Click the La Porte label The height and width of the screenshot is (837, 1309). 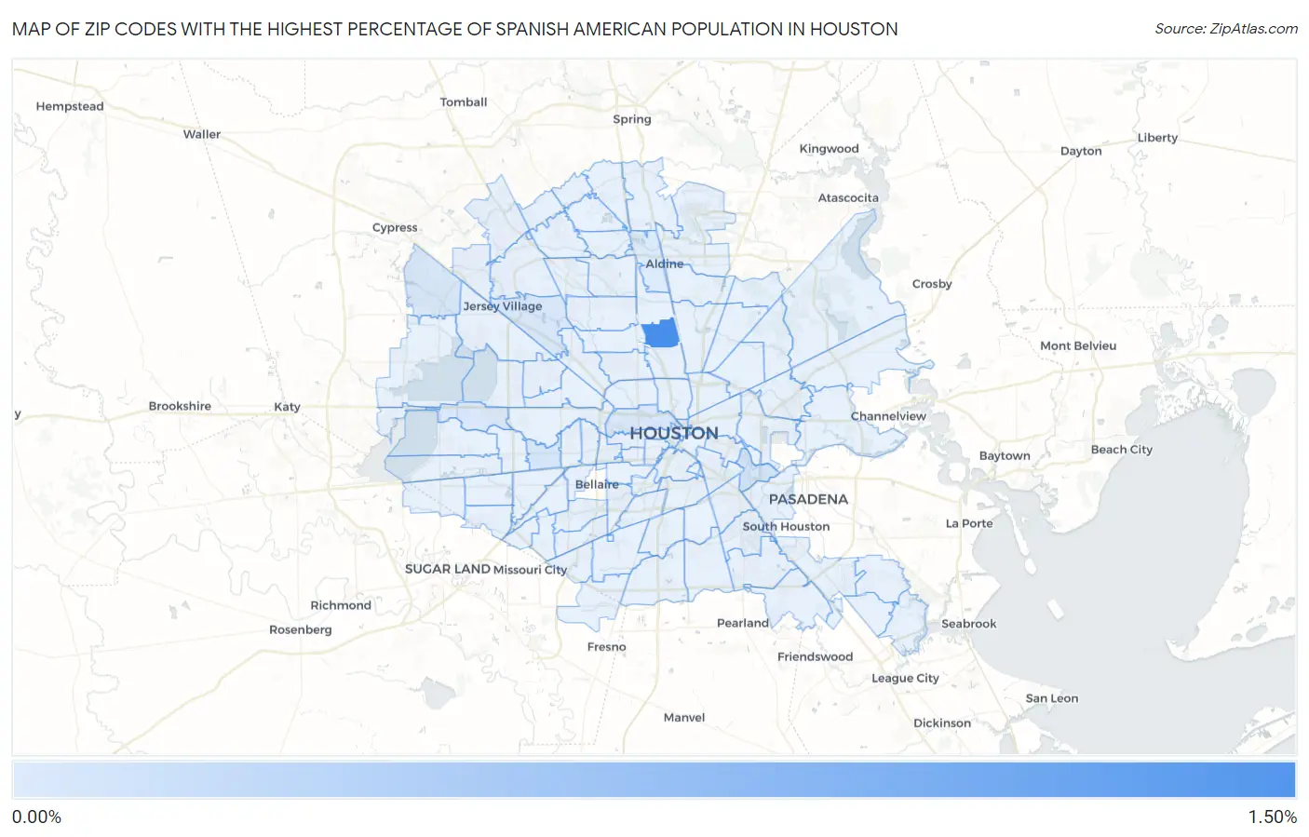(x=969, y=523)
